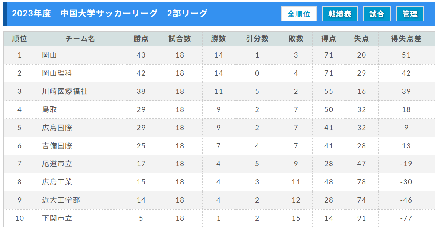
Task: Select team name 近大工学部
Action: tap(61, 200)
